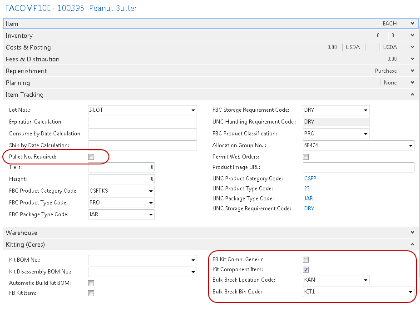Collapse the Item Tracking section
Image resolution: width=420 pixels, height=313 pixels.
tap(412, 94)
